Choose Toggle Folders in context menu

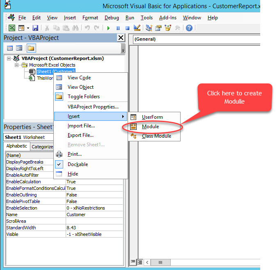[x=91, y=97]
